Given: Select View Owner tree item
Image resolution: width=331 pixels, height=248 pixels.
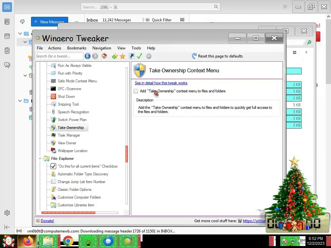Looking at the screenshot, I should (x=67, y=143).
